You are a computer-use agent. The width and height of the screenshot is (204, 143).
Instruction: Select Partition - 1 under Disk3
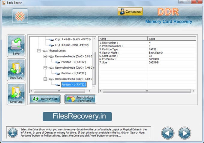[73, 73]
